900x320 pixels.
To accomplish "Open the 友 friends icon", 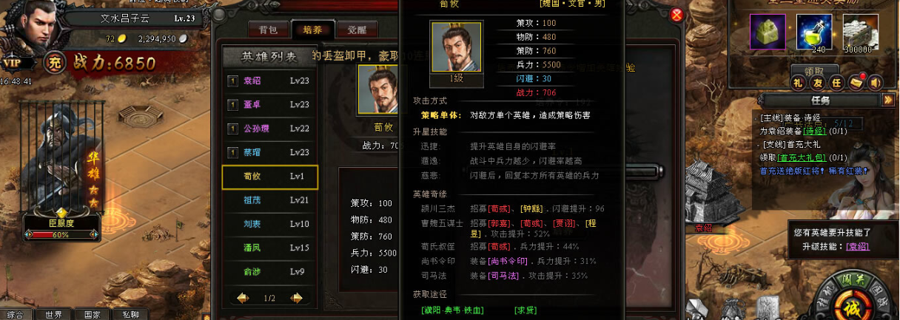I will (x=817, y=82).
